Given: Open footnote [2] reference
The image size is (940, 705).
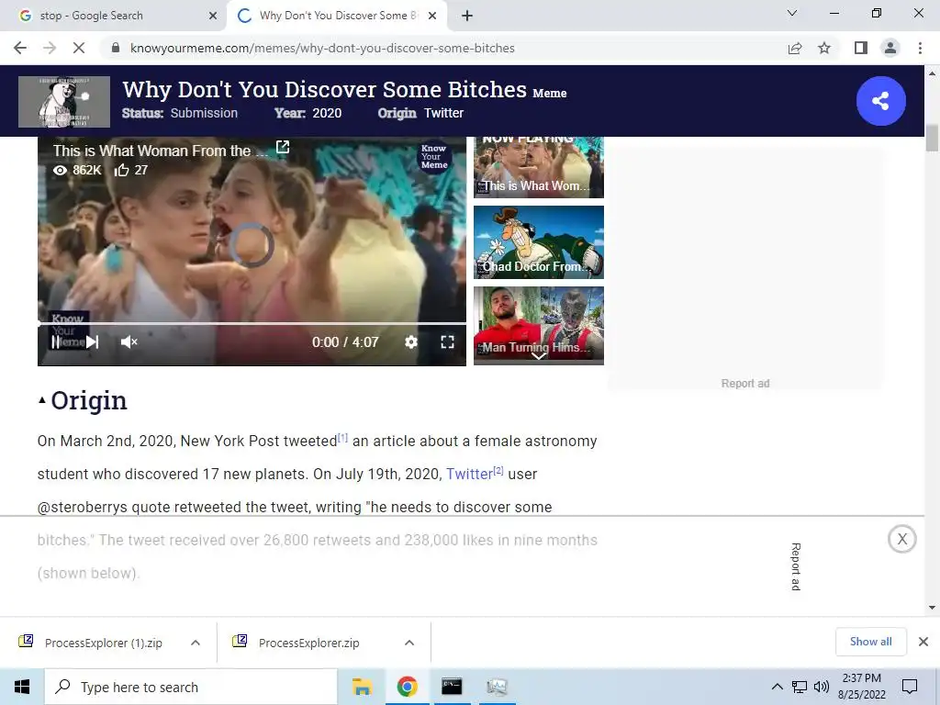Looking at the screenshot, I should [498, 471].
